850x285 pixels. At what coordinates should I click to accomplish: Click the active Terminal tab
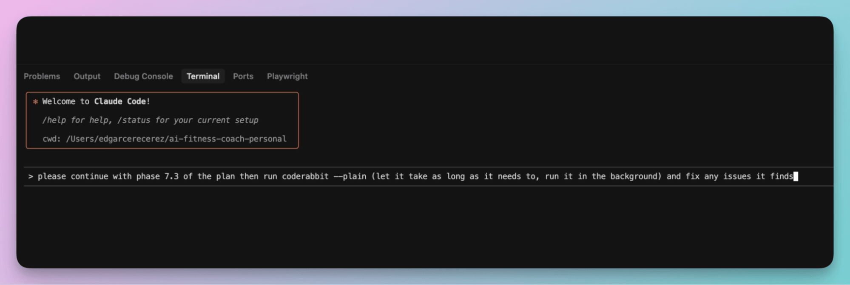(203, 76)
